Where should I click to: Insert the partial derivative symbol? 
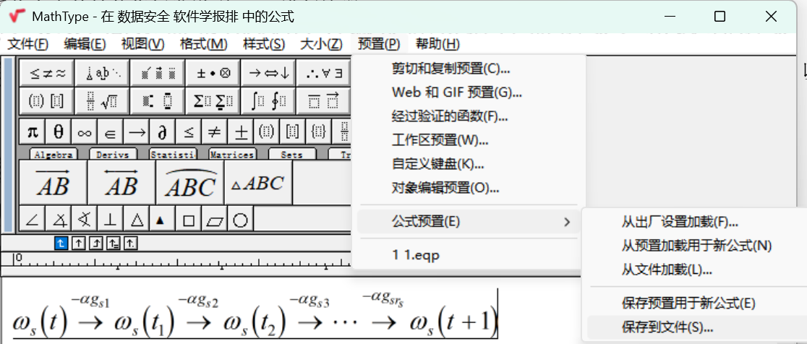(162, 133)
